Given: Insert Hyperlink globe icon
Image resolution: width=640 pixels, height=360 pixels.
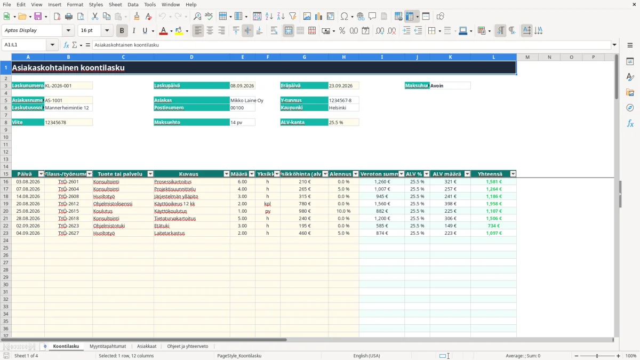Looking at the screenshot, I should [x=361, y=17].
